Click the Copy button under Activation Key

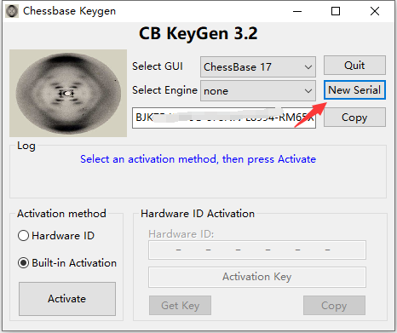334,306
